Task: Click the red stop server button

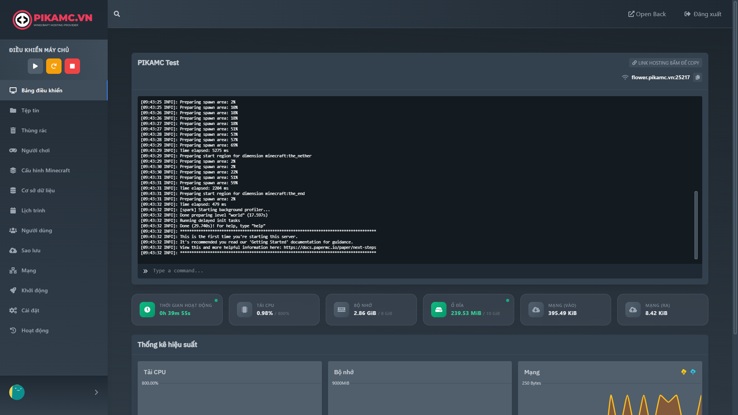Action: (72, 66)
